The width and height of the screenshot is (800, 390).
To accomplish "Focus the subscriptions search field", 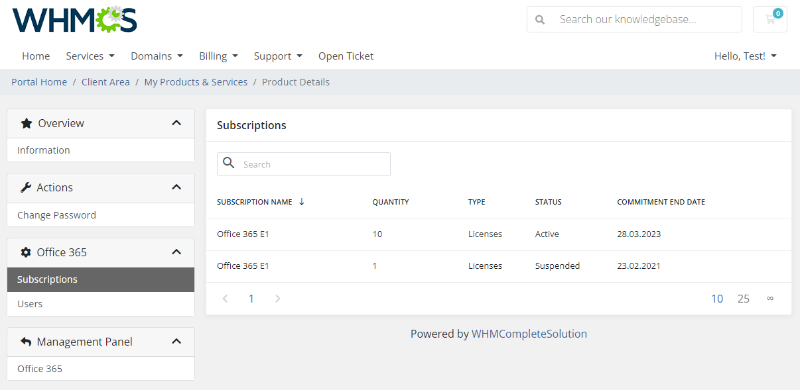I will tap(304, 164).
